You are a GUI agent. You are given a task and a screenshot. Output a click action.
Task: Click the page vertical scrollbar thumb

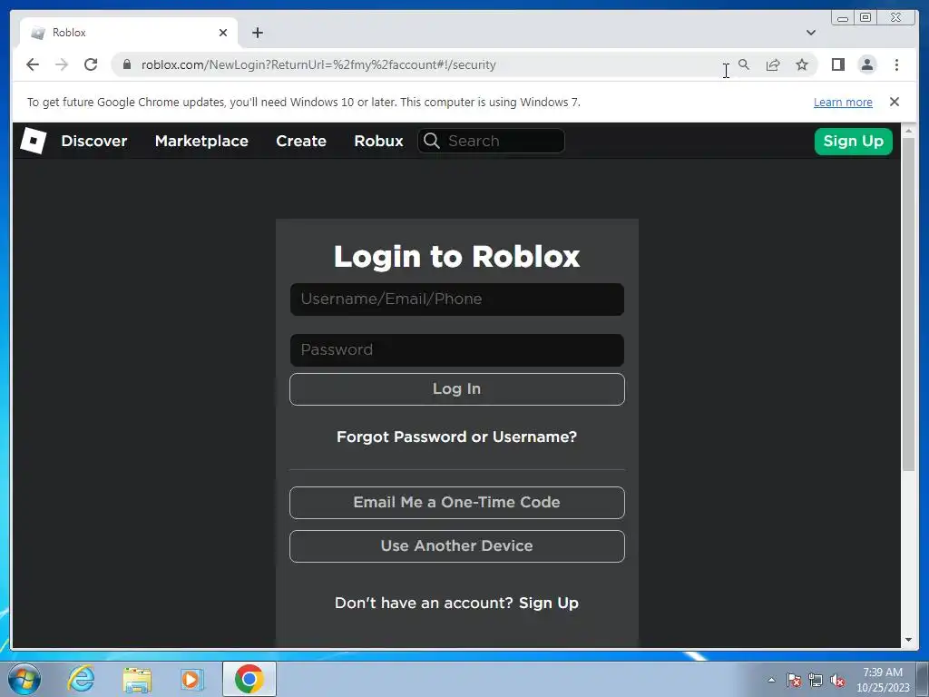[908, 303]
